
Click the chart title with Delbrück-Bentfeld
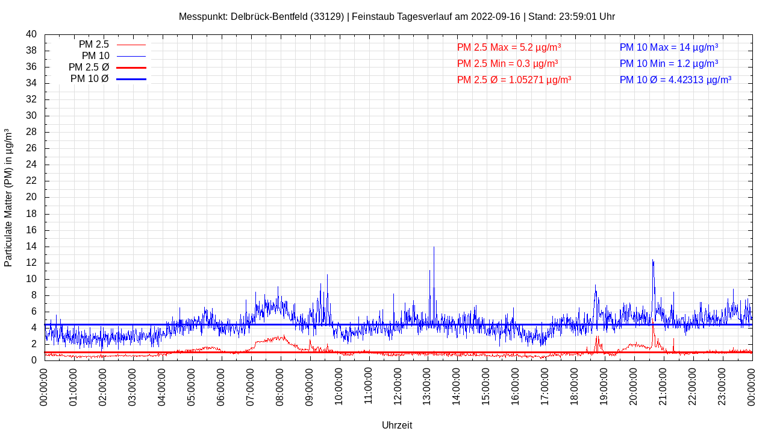pyautogui.click(x=396, y=16)
